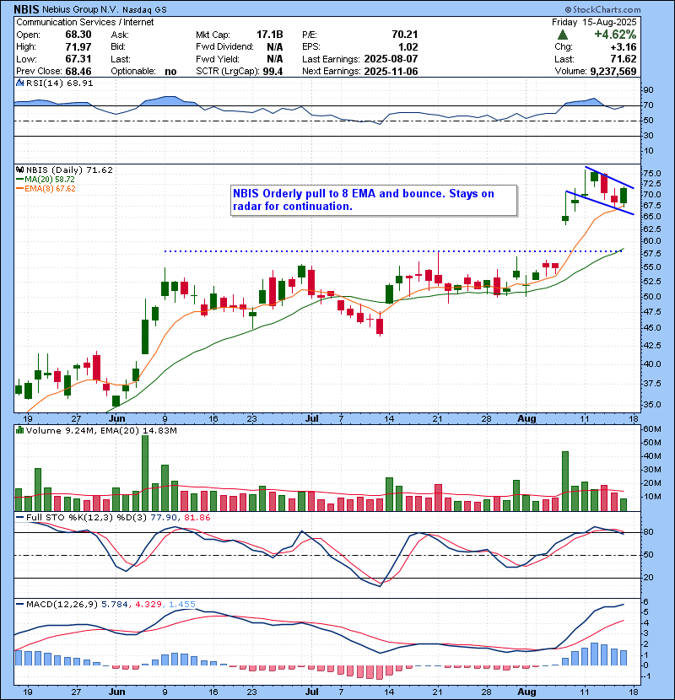Click the Prev Close value 68.46
The width and height of the screenshot is (675, 700).
click(78, 71)
